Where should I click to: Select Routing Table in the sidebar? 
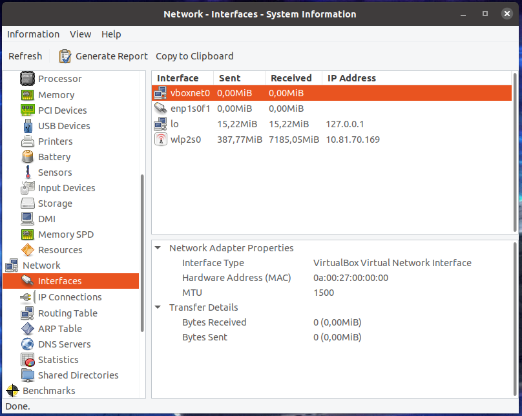pos(67,313)
